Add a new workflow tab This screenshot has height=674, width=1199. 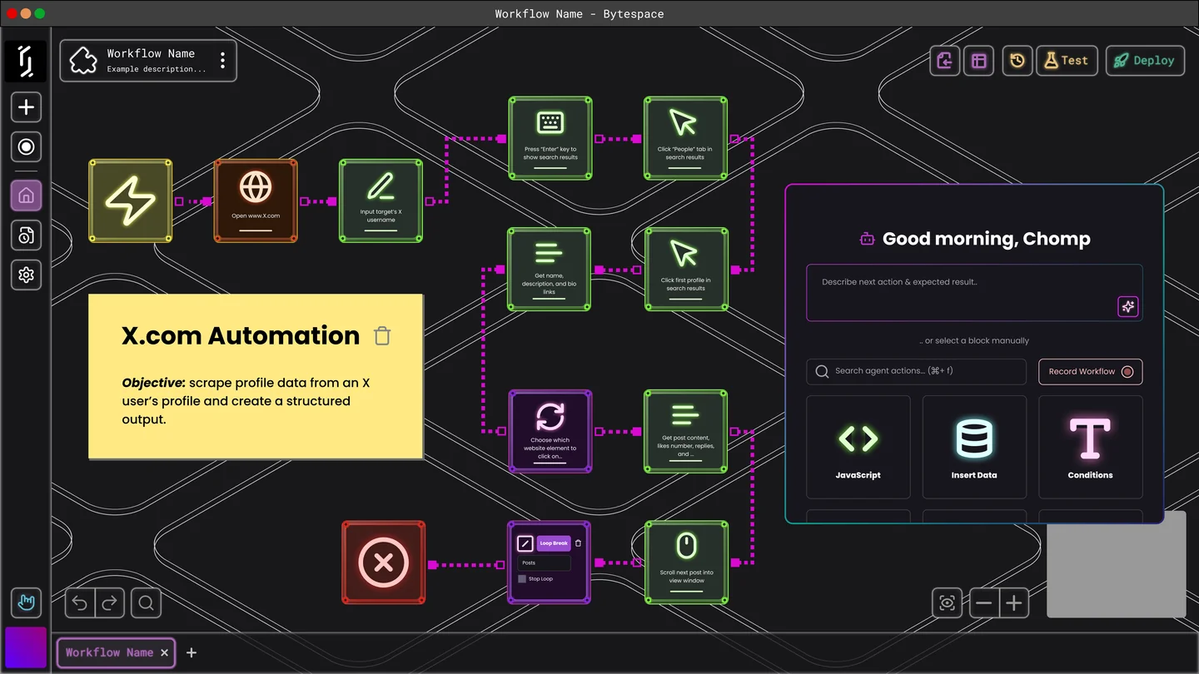click(192, 652)
